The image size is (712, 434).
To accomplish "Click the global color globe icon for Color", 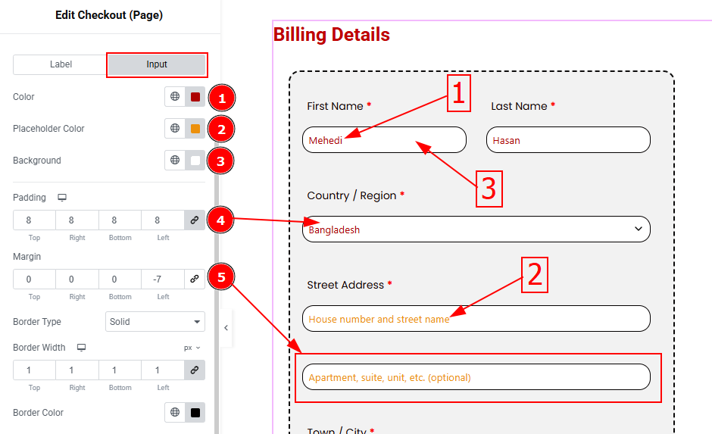I will (175, 97).
